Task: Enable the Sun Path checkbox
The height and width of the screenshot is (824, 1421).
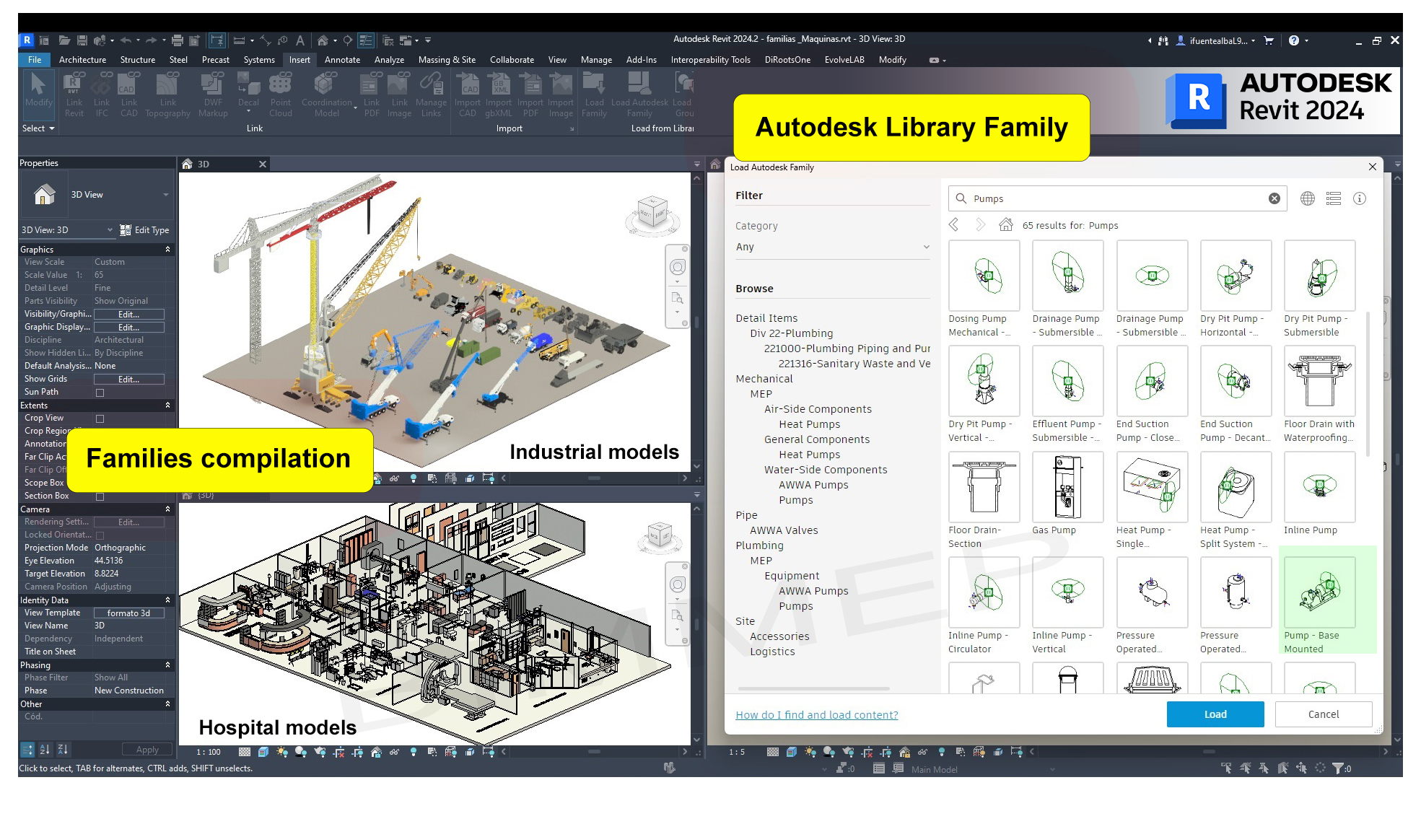Action: [x=100, y=393]
